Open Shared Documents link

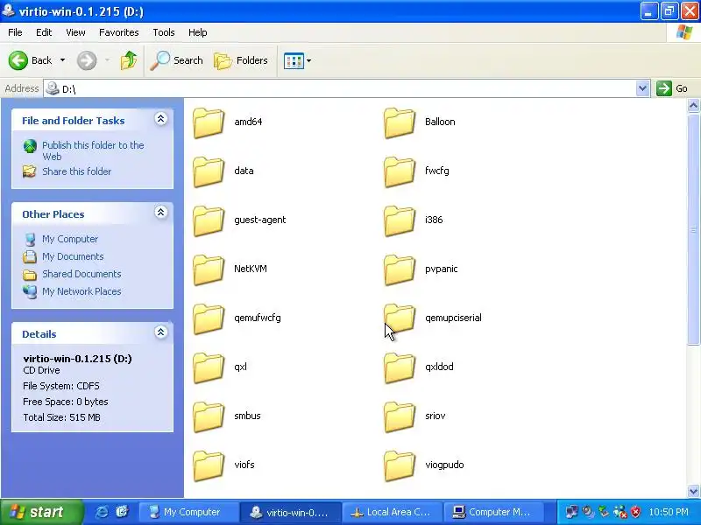coord(81,274)
